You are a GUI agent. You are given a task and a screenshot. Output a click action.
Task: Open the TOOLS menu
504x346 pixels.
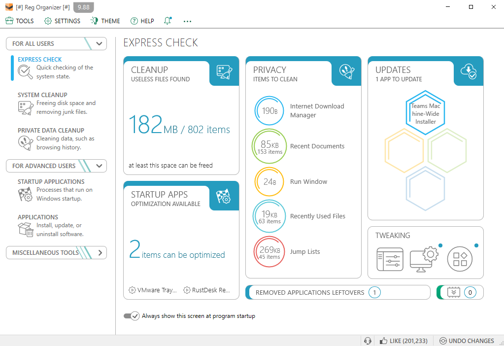[x=20, y=21]
